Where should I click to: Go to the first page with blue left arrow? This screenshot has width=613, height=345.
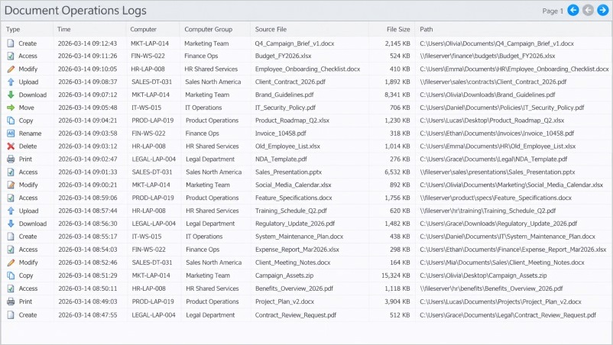pos(573,11)
